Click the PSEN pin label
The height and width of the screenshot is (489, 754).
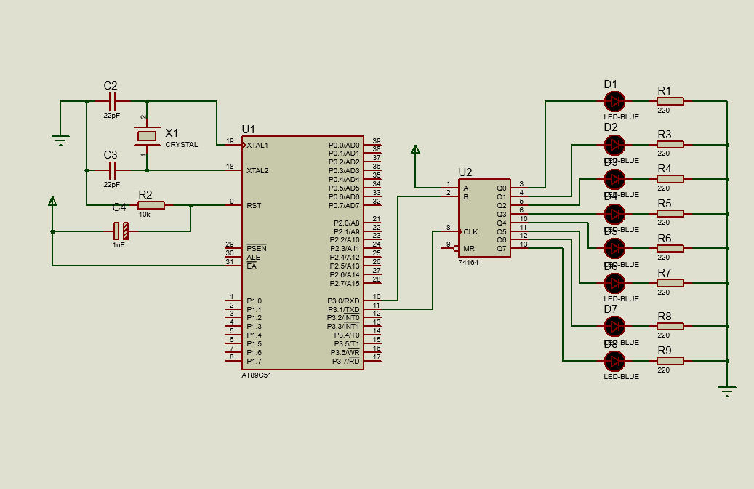257,248
